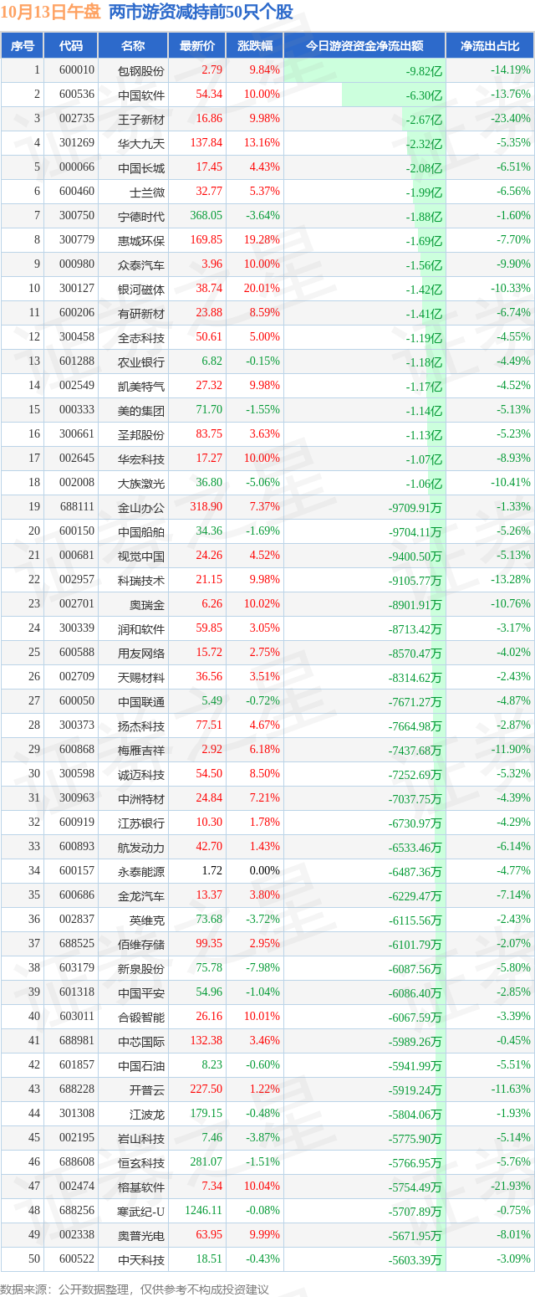The width and height of the screenshot is (535, 1297).
Task: Select stock name 新泉股份
Action: click(x=141, y=968)
